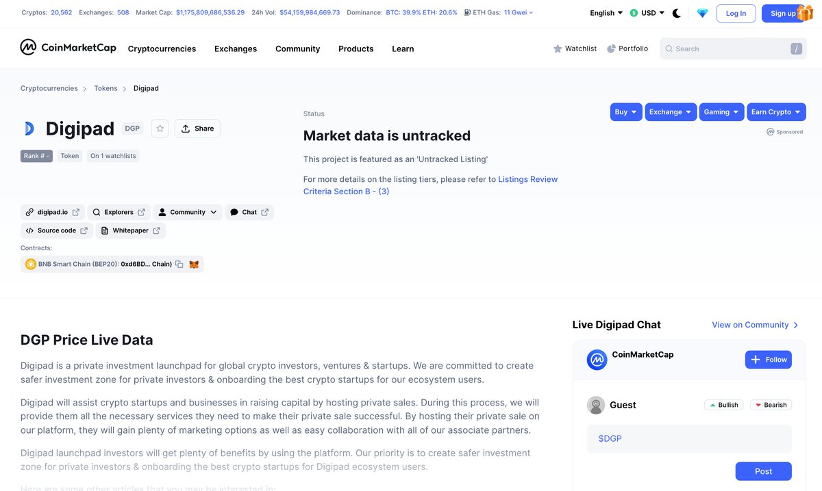Expand the Community dropdown
Image resolution: width=822 pixels, height=491 pixels.
point(187,212)
